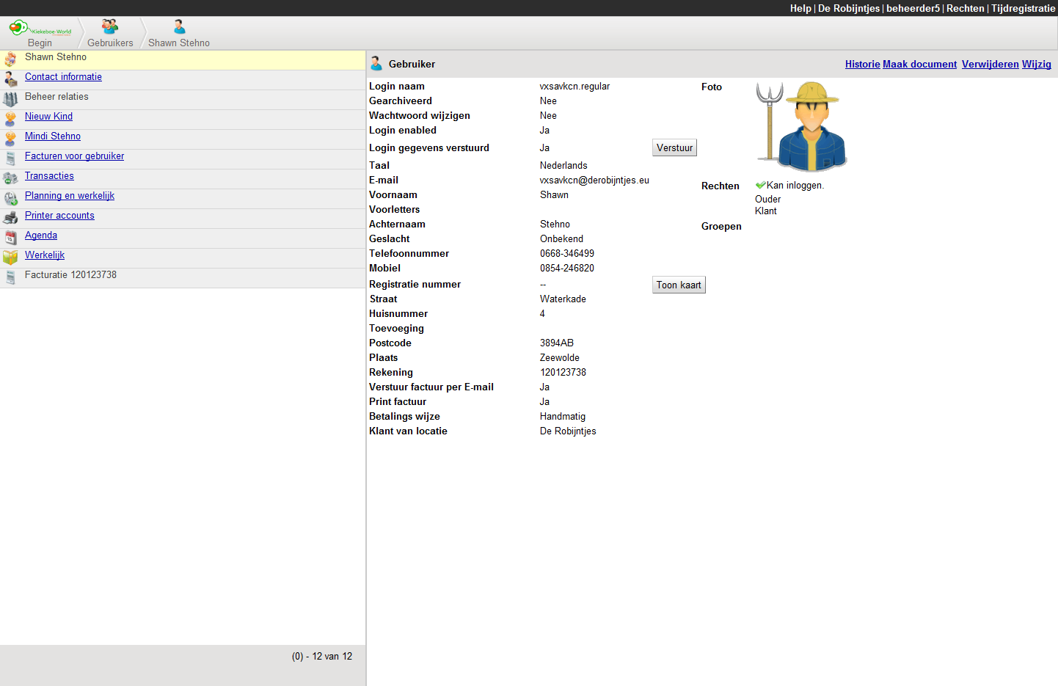Image resolution: width=1058 pixels, height=686 pixels.
Task: Click the Shawn Stehno breadcrumb user icon
Action: (179, 27)
